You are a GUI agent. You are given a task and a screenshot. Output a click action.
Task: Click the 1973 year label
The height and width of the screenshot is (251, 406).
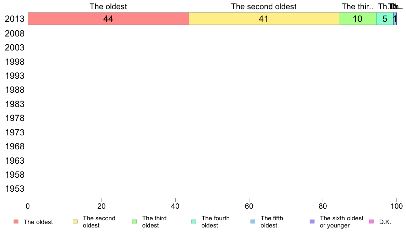coord(14,132)
